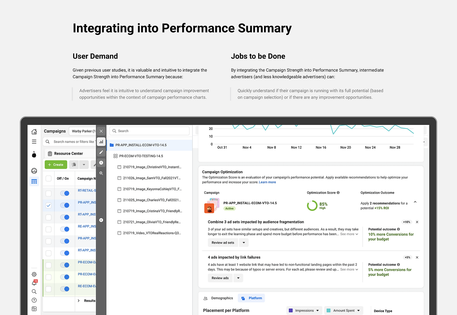
Task: Select the performance chart icon in panel toolbar
Action: pyautogui.click(x=101, y=142)
